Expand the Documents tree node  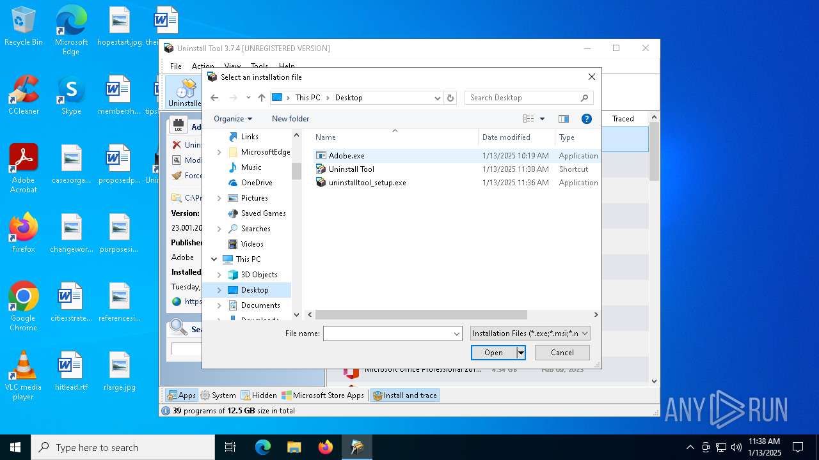[x=219, y=305]
